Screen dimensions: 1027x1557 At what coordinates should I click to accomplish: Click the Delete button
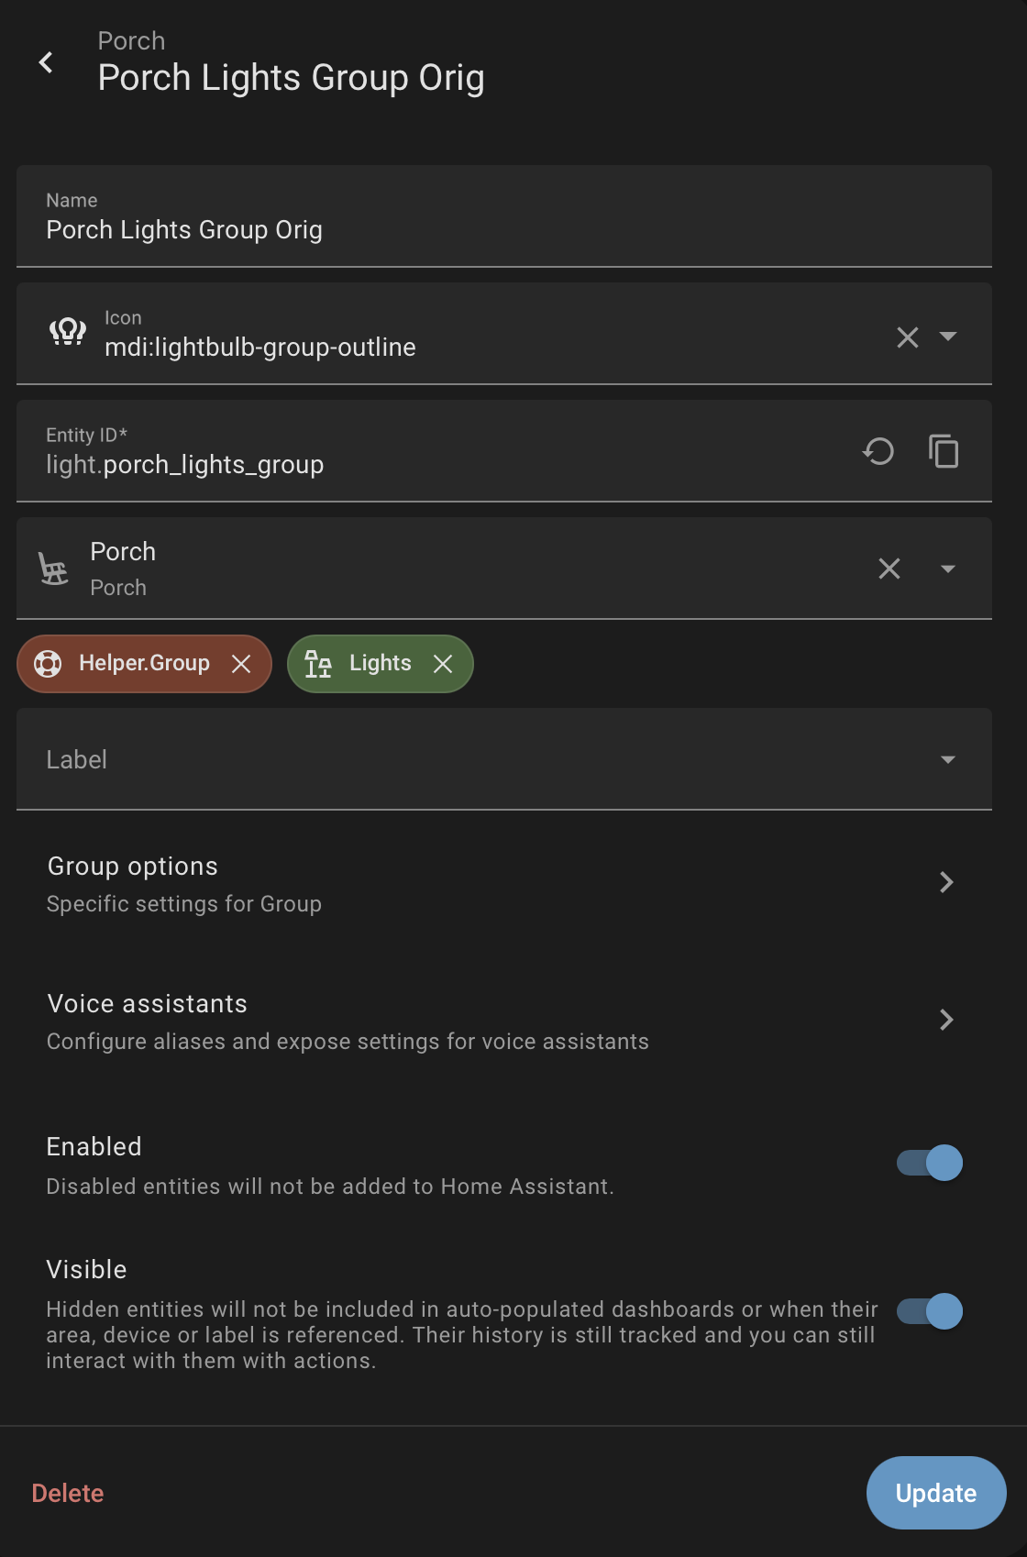(x=68, y=1493)
